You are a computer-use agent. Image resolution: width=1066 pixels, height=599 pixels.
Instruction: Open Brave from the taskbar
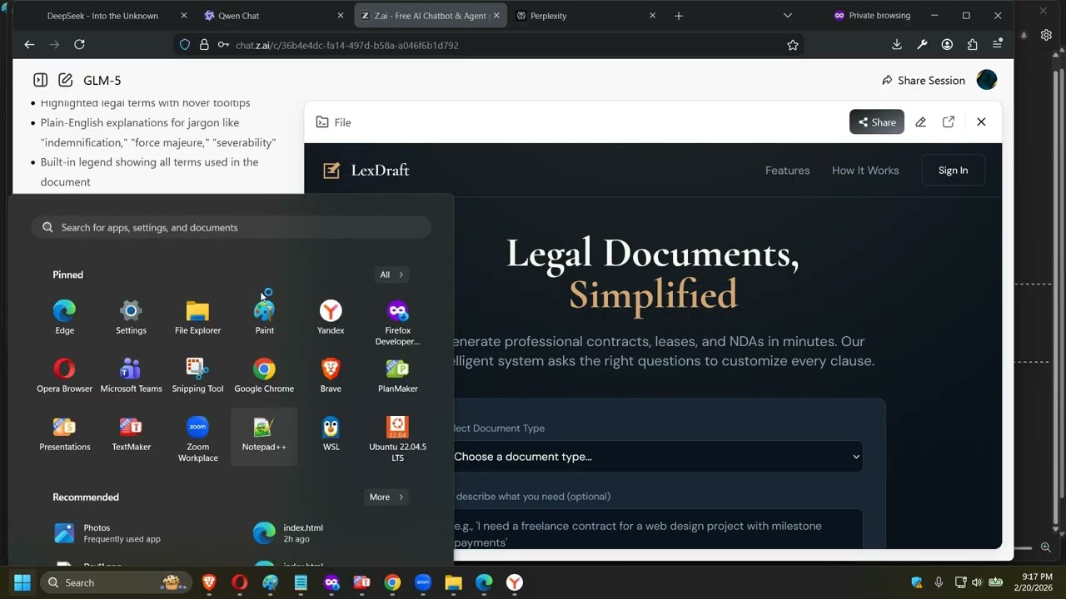[209, 582]
